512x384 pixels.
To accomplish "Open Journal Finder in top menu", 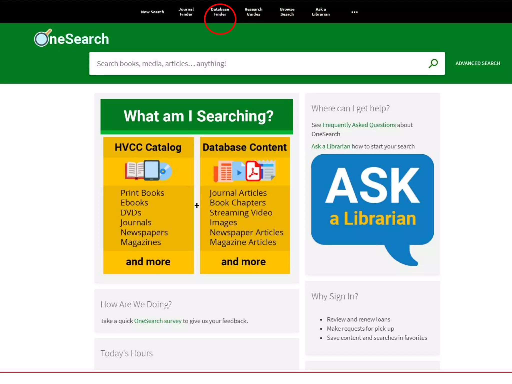I will [186, 12].
